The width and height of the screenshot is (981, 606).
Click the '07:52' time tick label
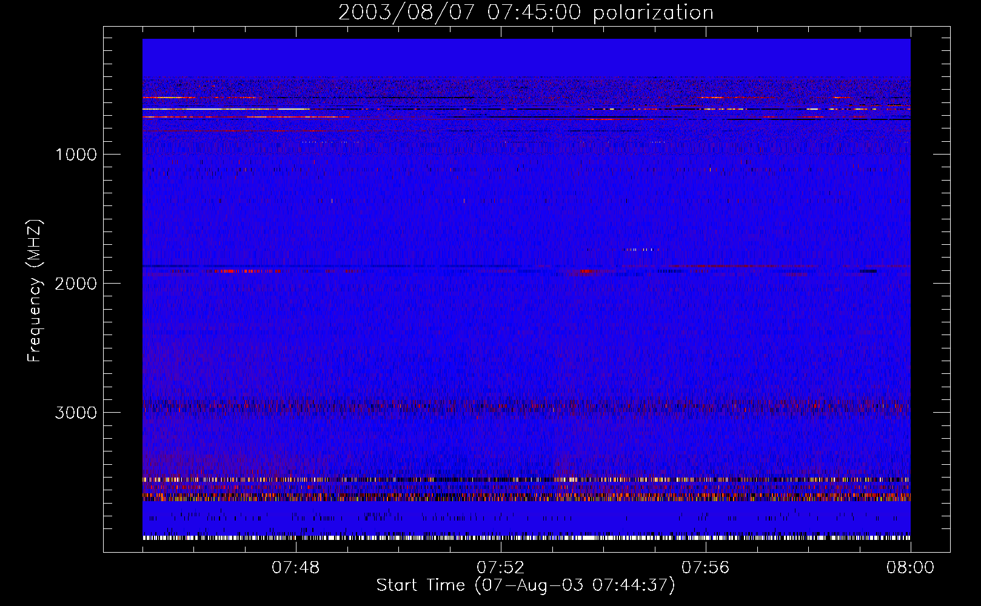(501, 568)
